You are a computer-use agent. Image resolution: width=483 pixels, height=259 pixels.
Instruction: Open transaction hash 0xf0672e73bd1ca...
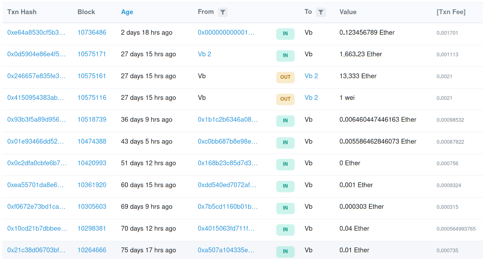pos(37,207)
